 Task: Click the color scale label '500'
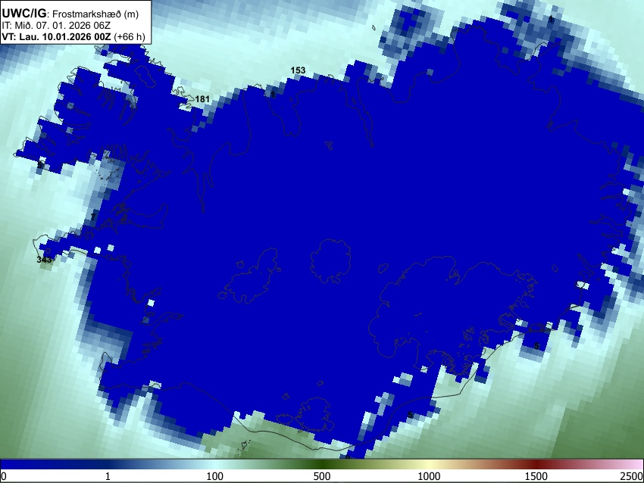point(322,476)
